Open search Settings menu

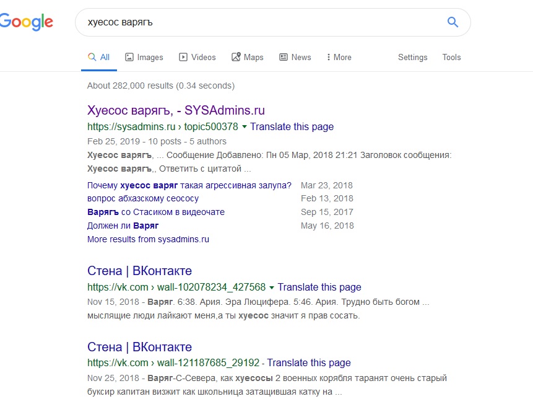tap(413, 57)
